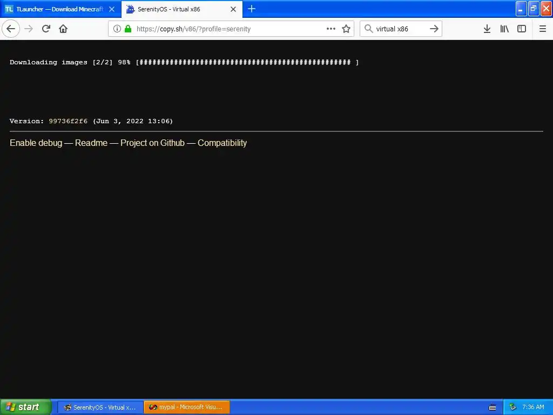Viewport: 553px width, 415px height.
Task: Close the SerenityOS tab
Action: (x=233, y=9)
